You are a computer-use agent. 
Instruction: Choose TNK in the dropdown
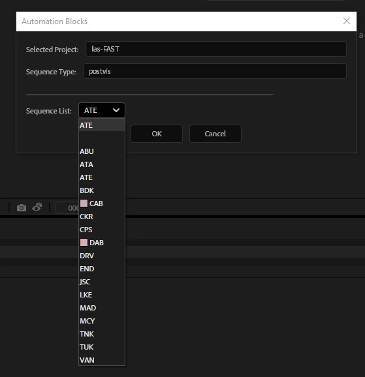(102, 334)
